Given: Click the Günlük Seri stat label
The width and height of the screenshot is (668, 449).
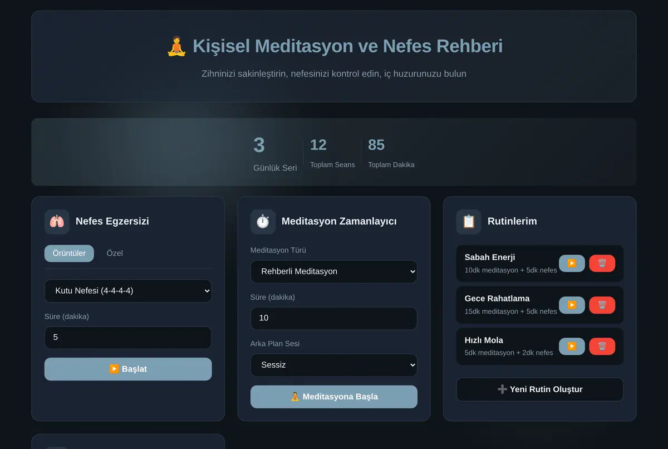Looking at the screenshot, I should 275,168.
